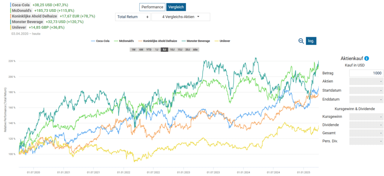Click the 01.01.2023 x-axis date label
Viewport: 384px width, 176px height.
click(x=183, y=172)
